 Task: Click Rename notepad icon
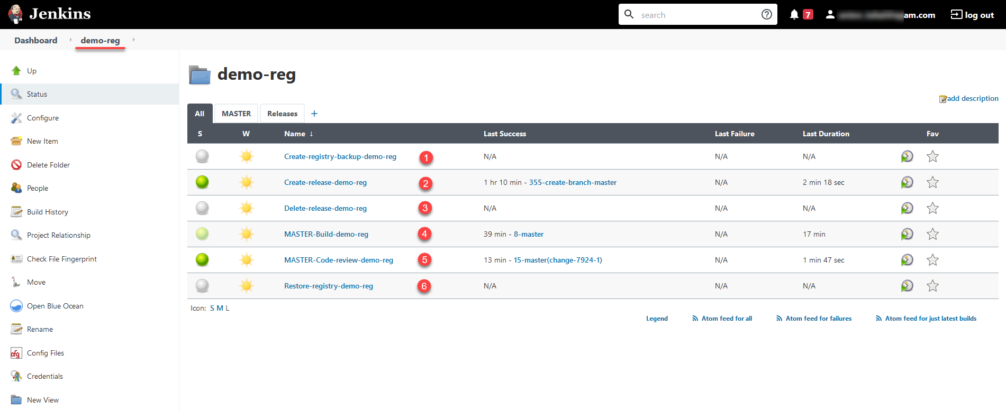pyautogui.click(x=16, y=329)
